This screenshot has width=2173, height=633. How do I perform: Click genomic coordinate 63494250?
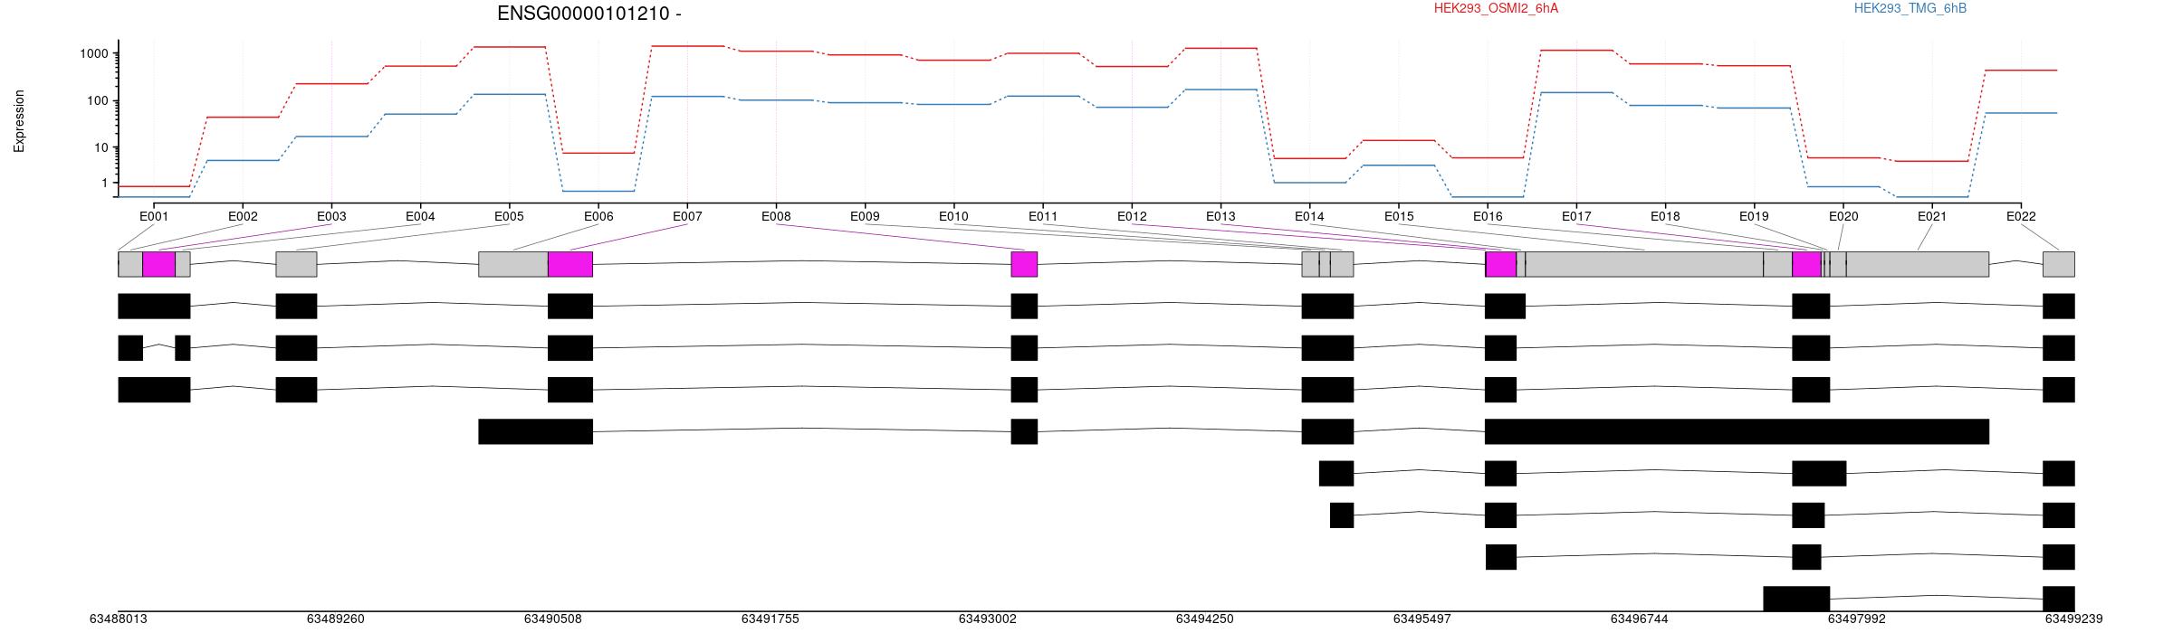(x=1204, y=619)
